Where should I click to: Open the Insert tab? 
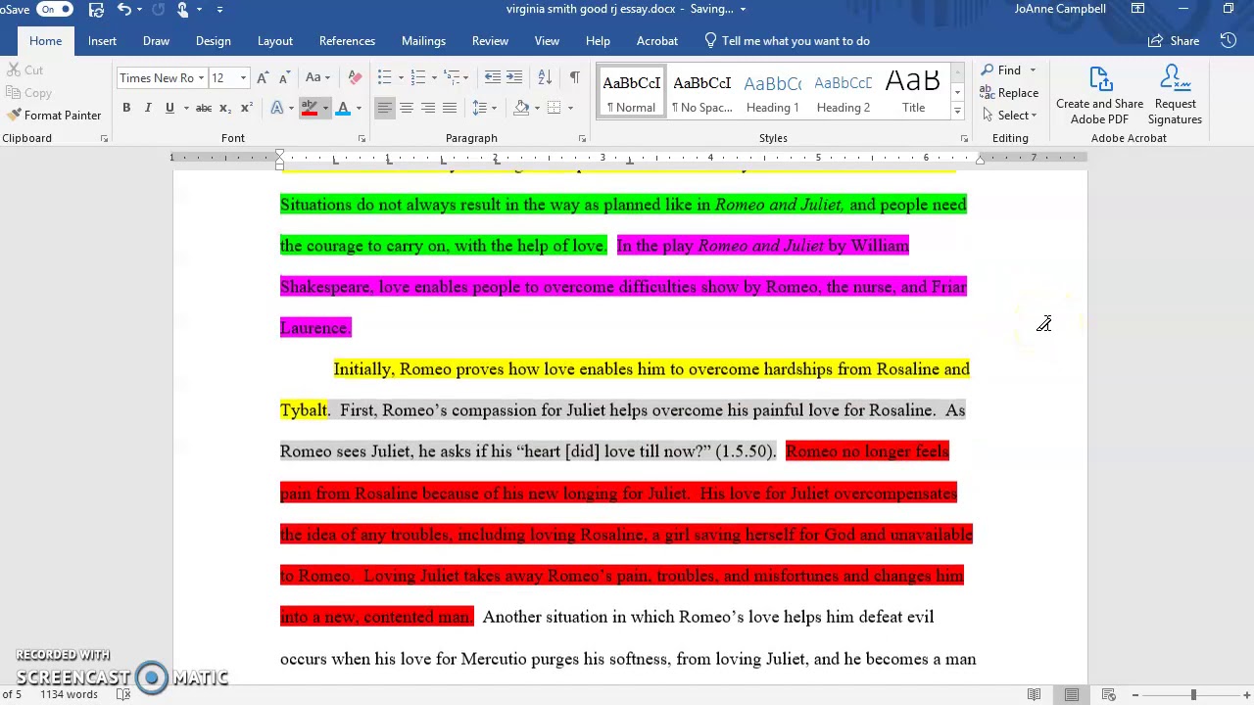point(102,41)
